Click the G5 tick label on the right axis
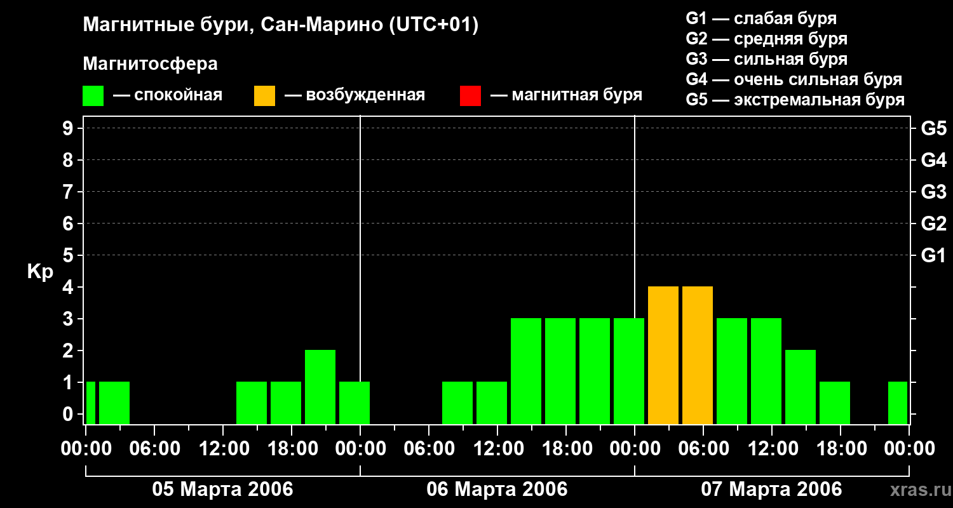Viewport: 953px width, 508px height. pos(933,128)
